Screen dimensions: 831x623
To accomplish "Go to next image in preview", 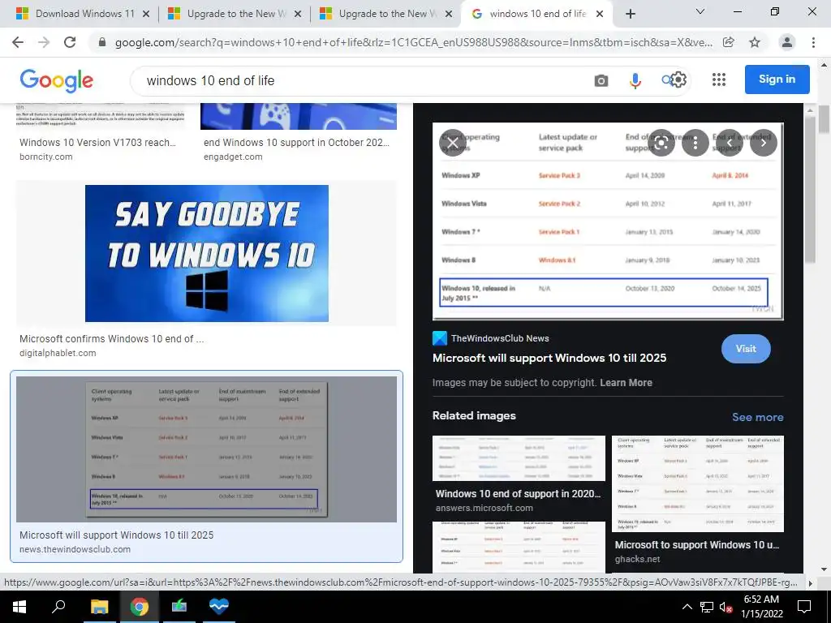I will [x=763, y=143].
